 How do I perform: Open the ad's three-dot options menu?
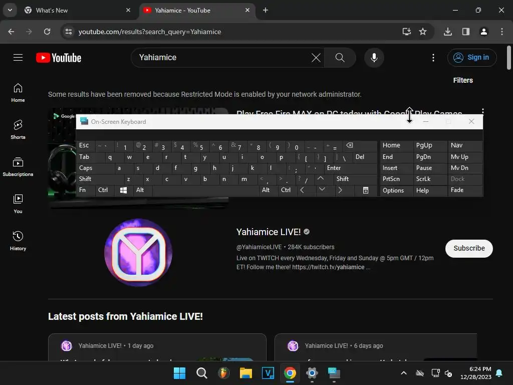click(483, 111)
